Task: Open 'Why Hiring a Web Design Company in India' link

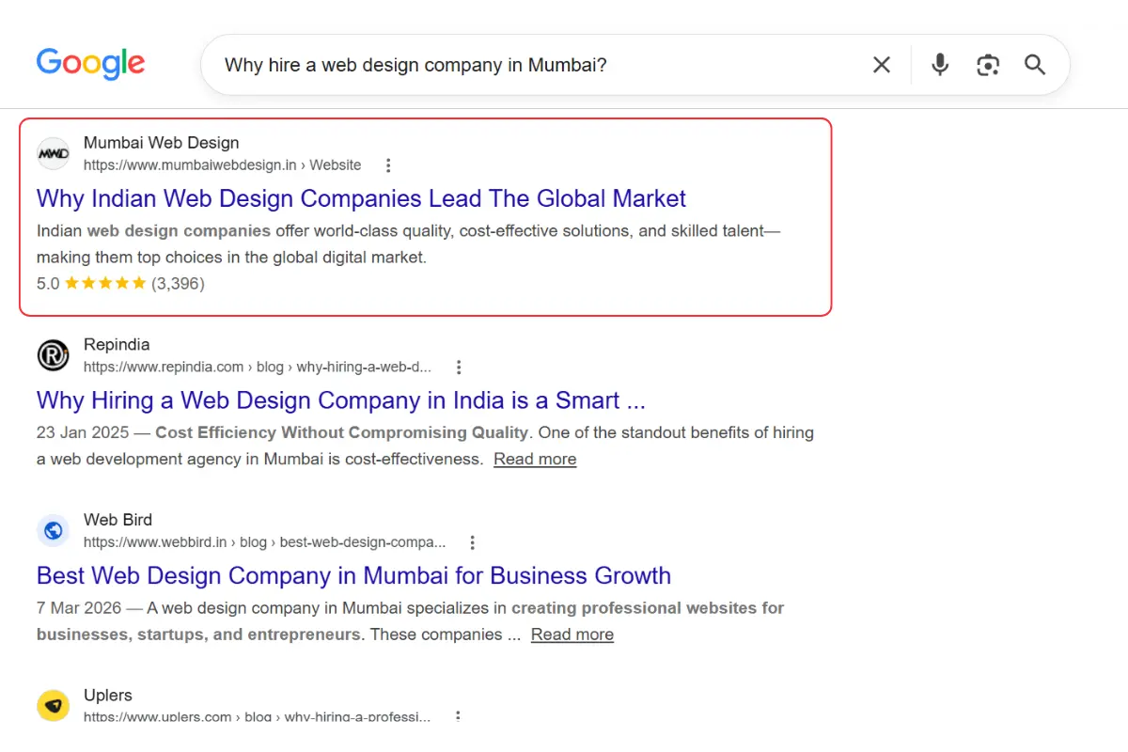Action: point(341,400)
